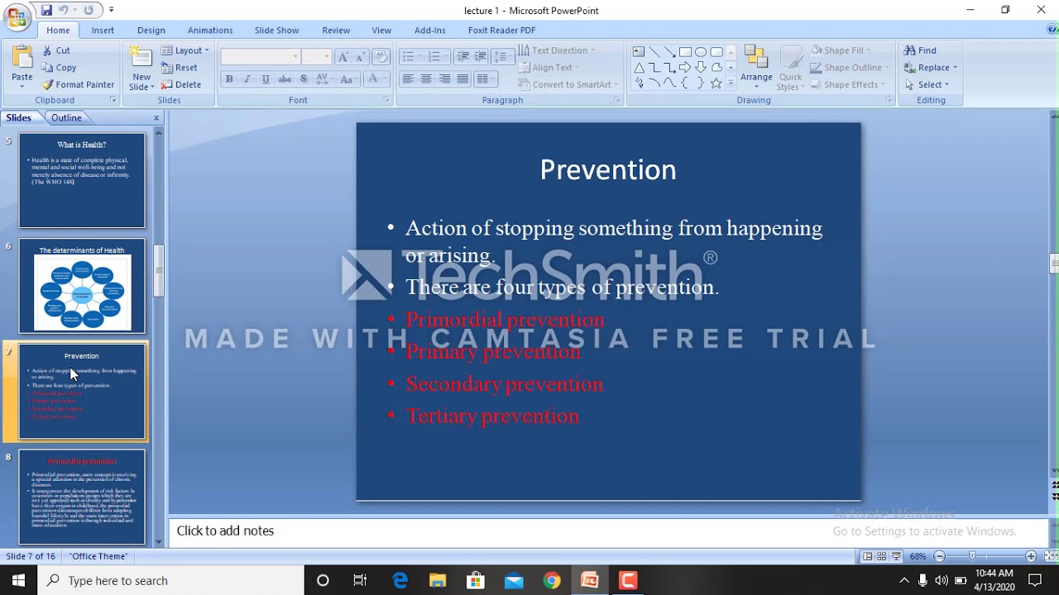Click the Reset button

coord(180,68)
